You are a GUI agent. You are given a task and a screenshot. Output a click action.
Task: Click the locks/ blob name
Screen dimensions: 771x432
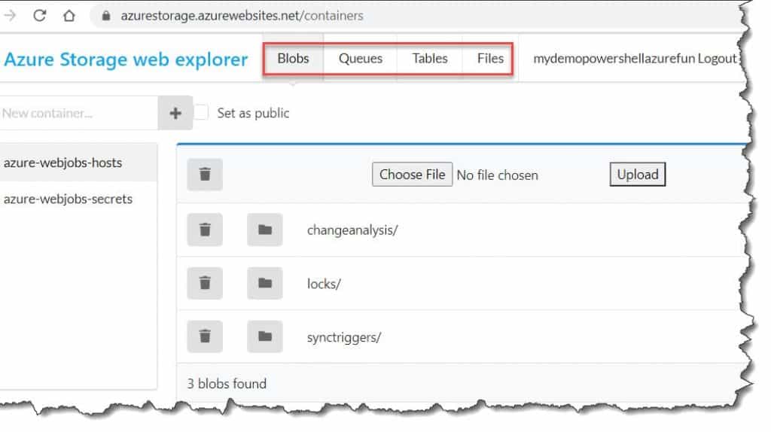point(324,284)
